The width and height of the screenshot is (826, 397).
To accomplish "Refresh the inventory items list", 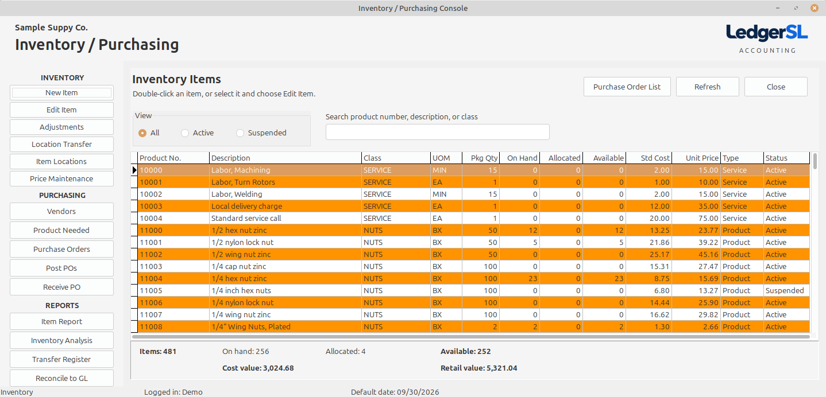I will 707,87.
